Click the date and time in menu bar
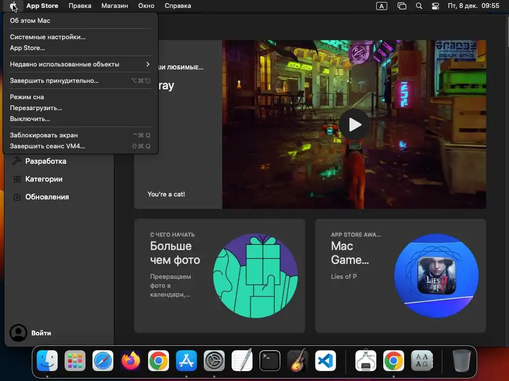This screenshot has width=509, height=381. [474, 6]
